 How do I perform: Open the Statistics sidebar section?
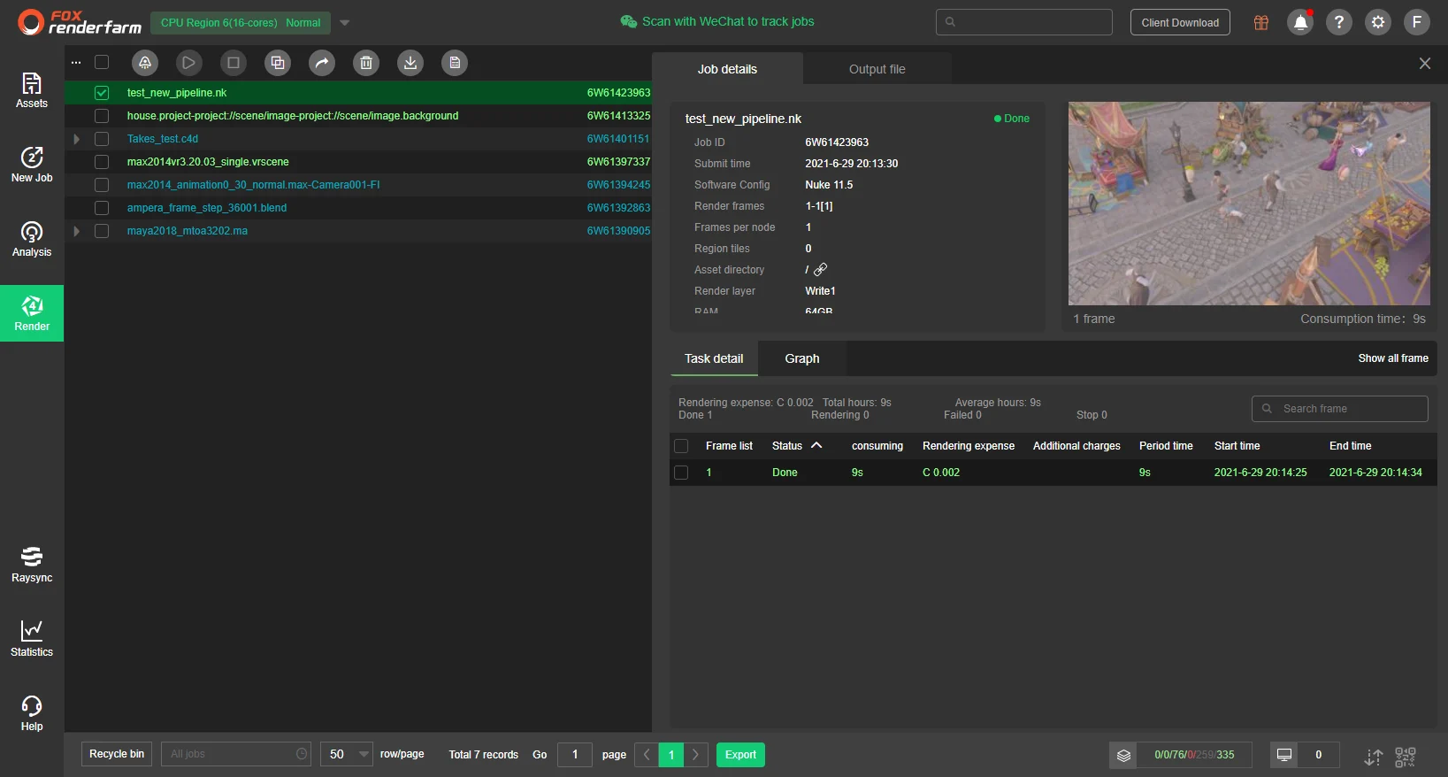point(32,639)
